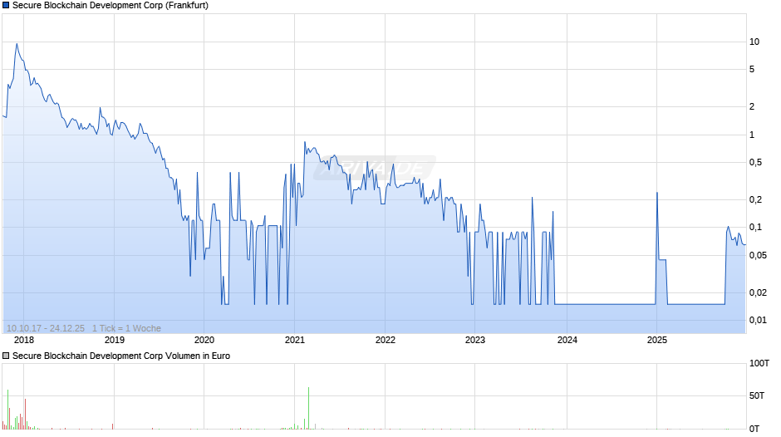This screenshot has height=437, width=781.
Task: Click the price axis value 0,1
Action: tap(755, 227)
